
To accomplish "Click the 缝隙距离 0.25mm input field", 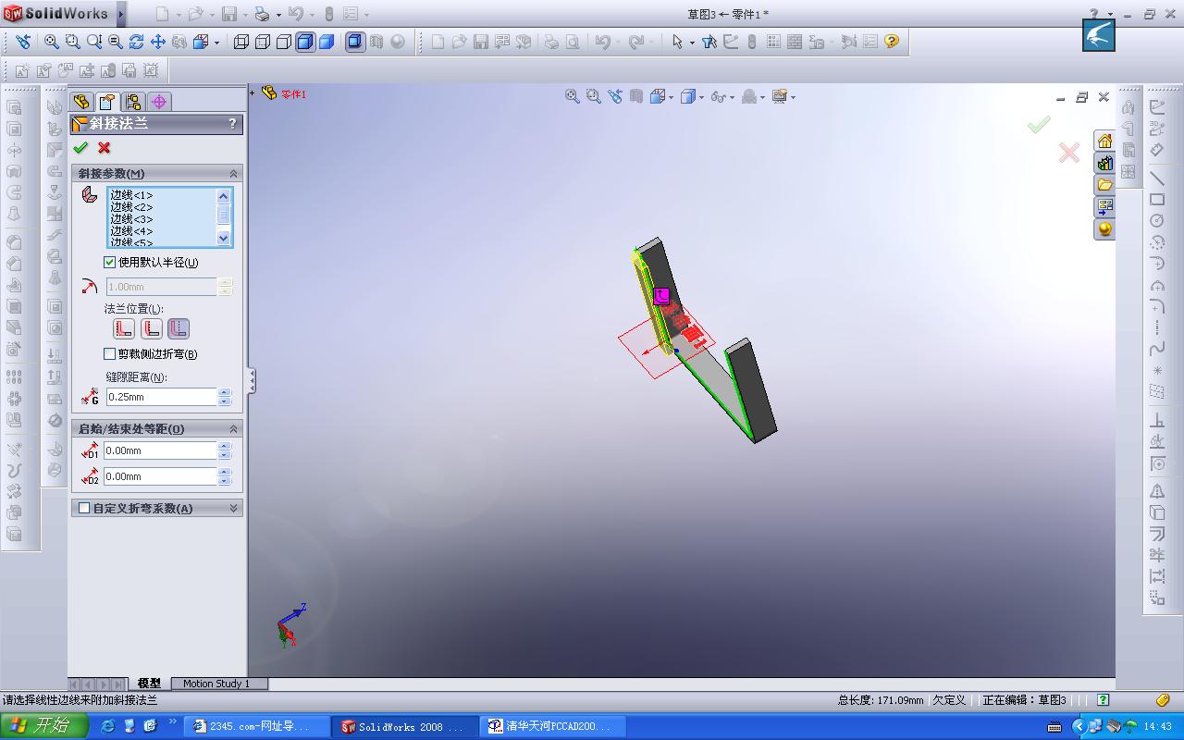I will tap(161, 397).
